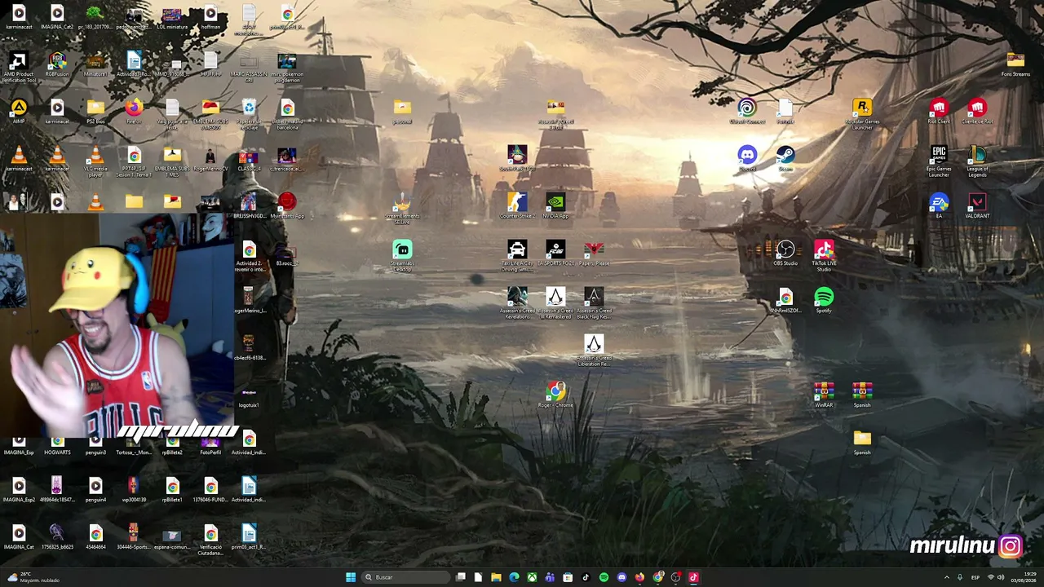Select the penguin4 media file
The width and height of the screenshot is (1044, 587).
click(95, 490)
